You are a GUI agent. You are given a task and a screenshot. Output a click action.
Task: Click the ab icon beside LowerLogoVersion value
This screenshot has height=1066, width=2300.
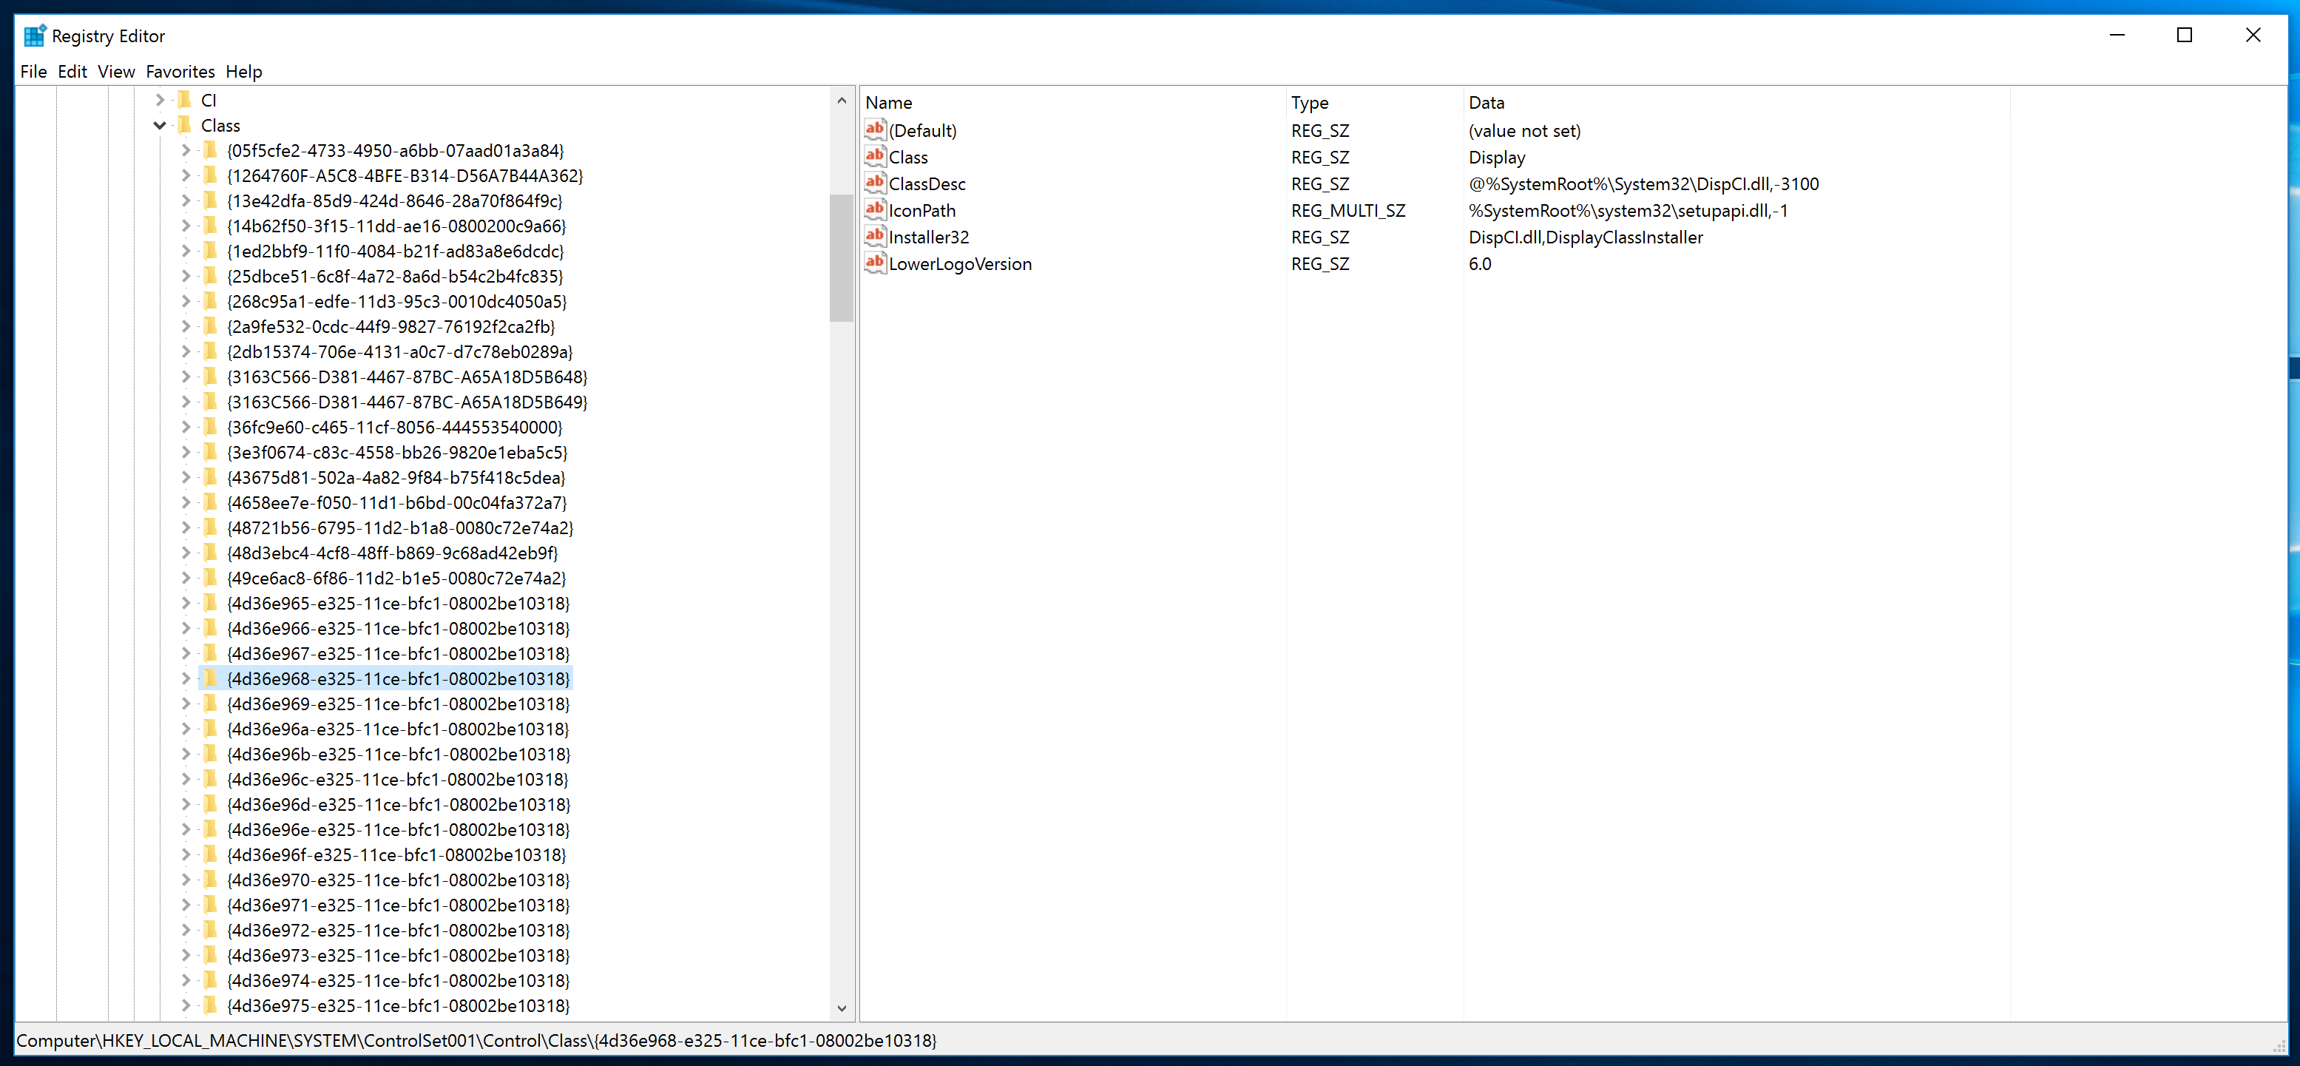874,263
